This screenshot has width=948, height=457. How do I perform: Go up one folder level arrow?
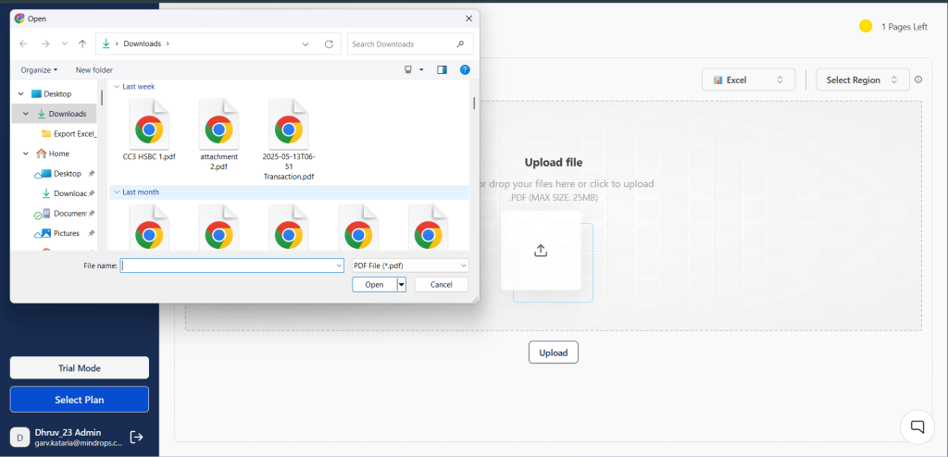click(82, 44)
